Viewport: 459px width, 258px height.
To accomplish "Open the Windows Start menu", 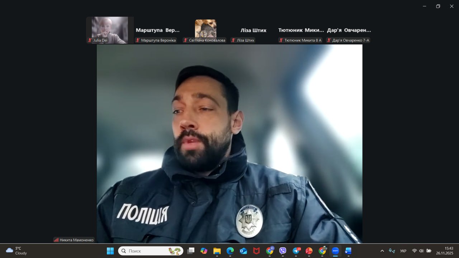I will point(110,251).
